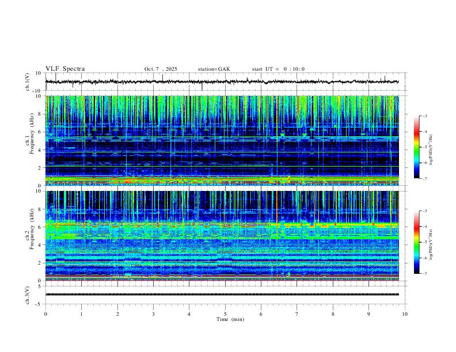Click the 'station=GAK' label
This screenshot has height=352, width=456.
(214, 69)
